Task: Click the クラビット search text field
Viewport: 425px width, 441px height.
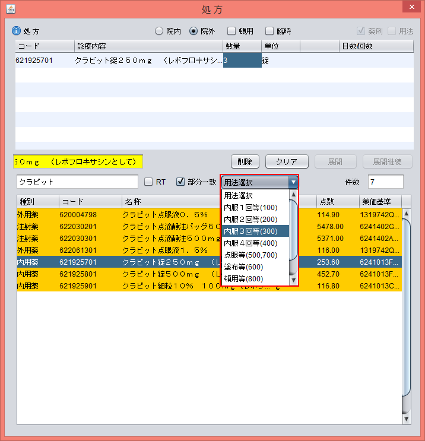Action: pos(77,182)
